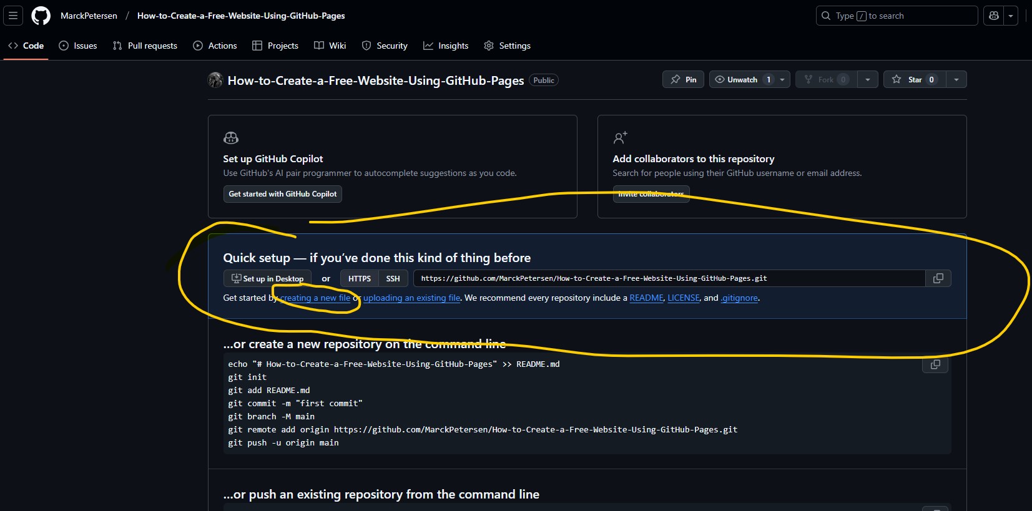Viewport: 1032px width, 511px height.
Task: Click the 'git push -u origin main' line
Action: [283, 443]
